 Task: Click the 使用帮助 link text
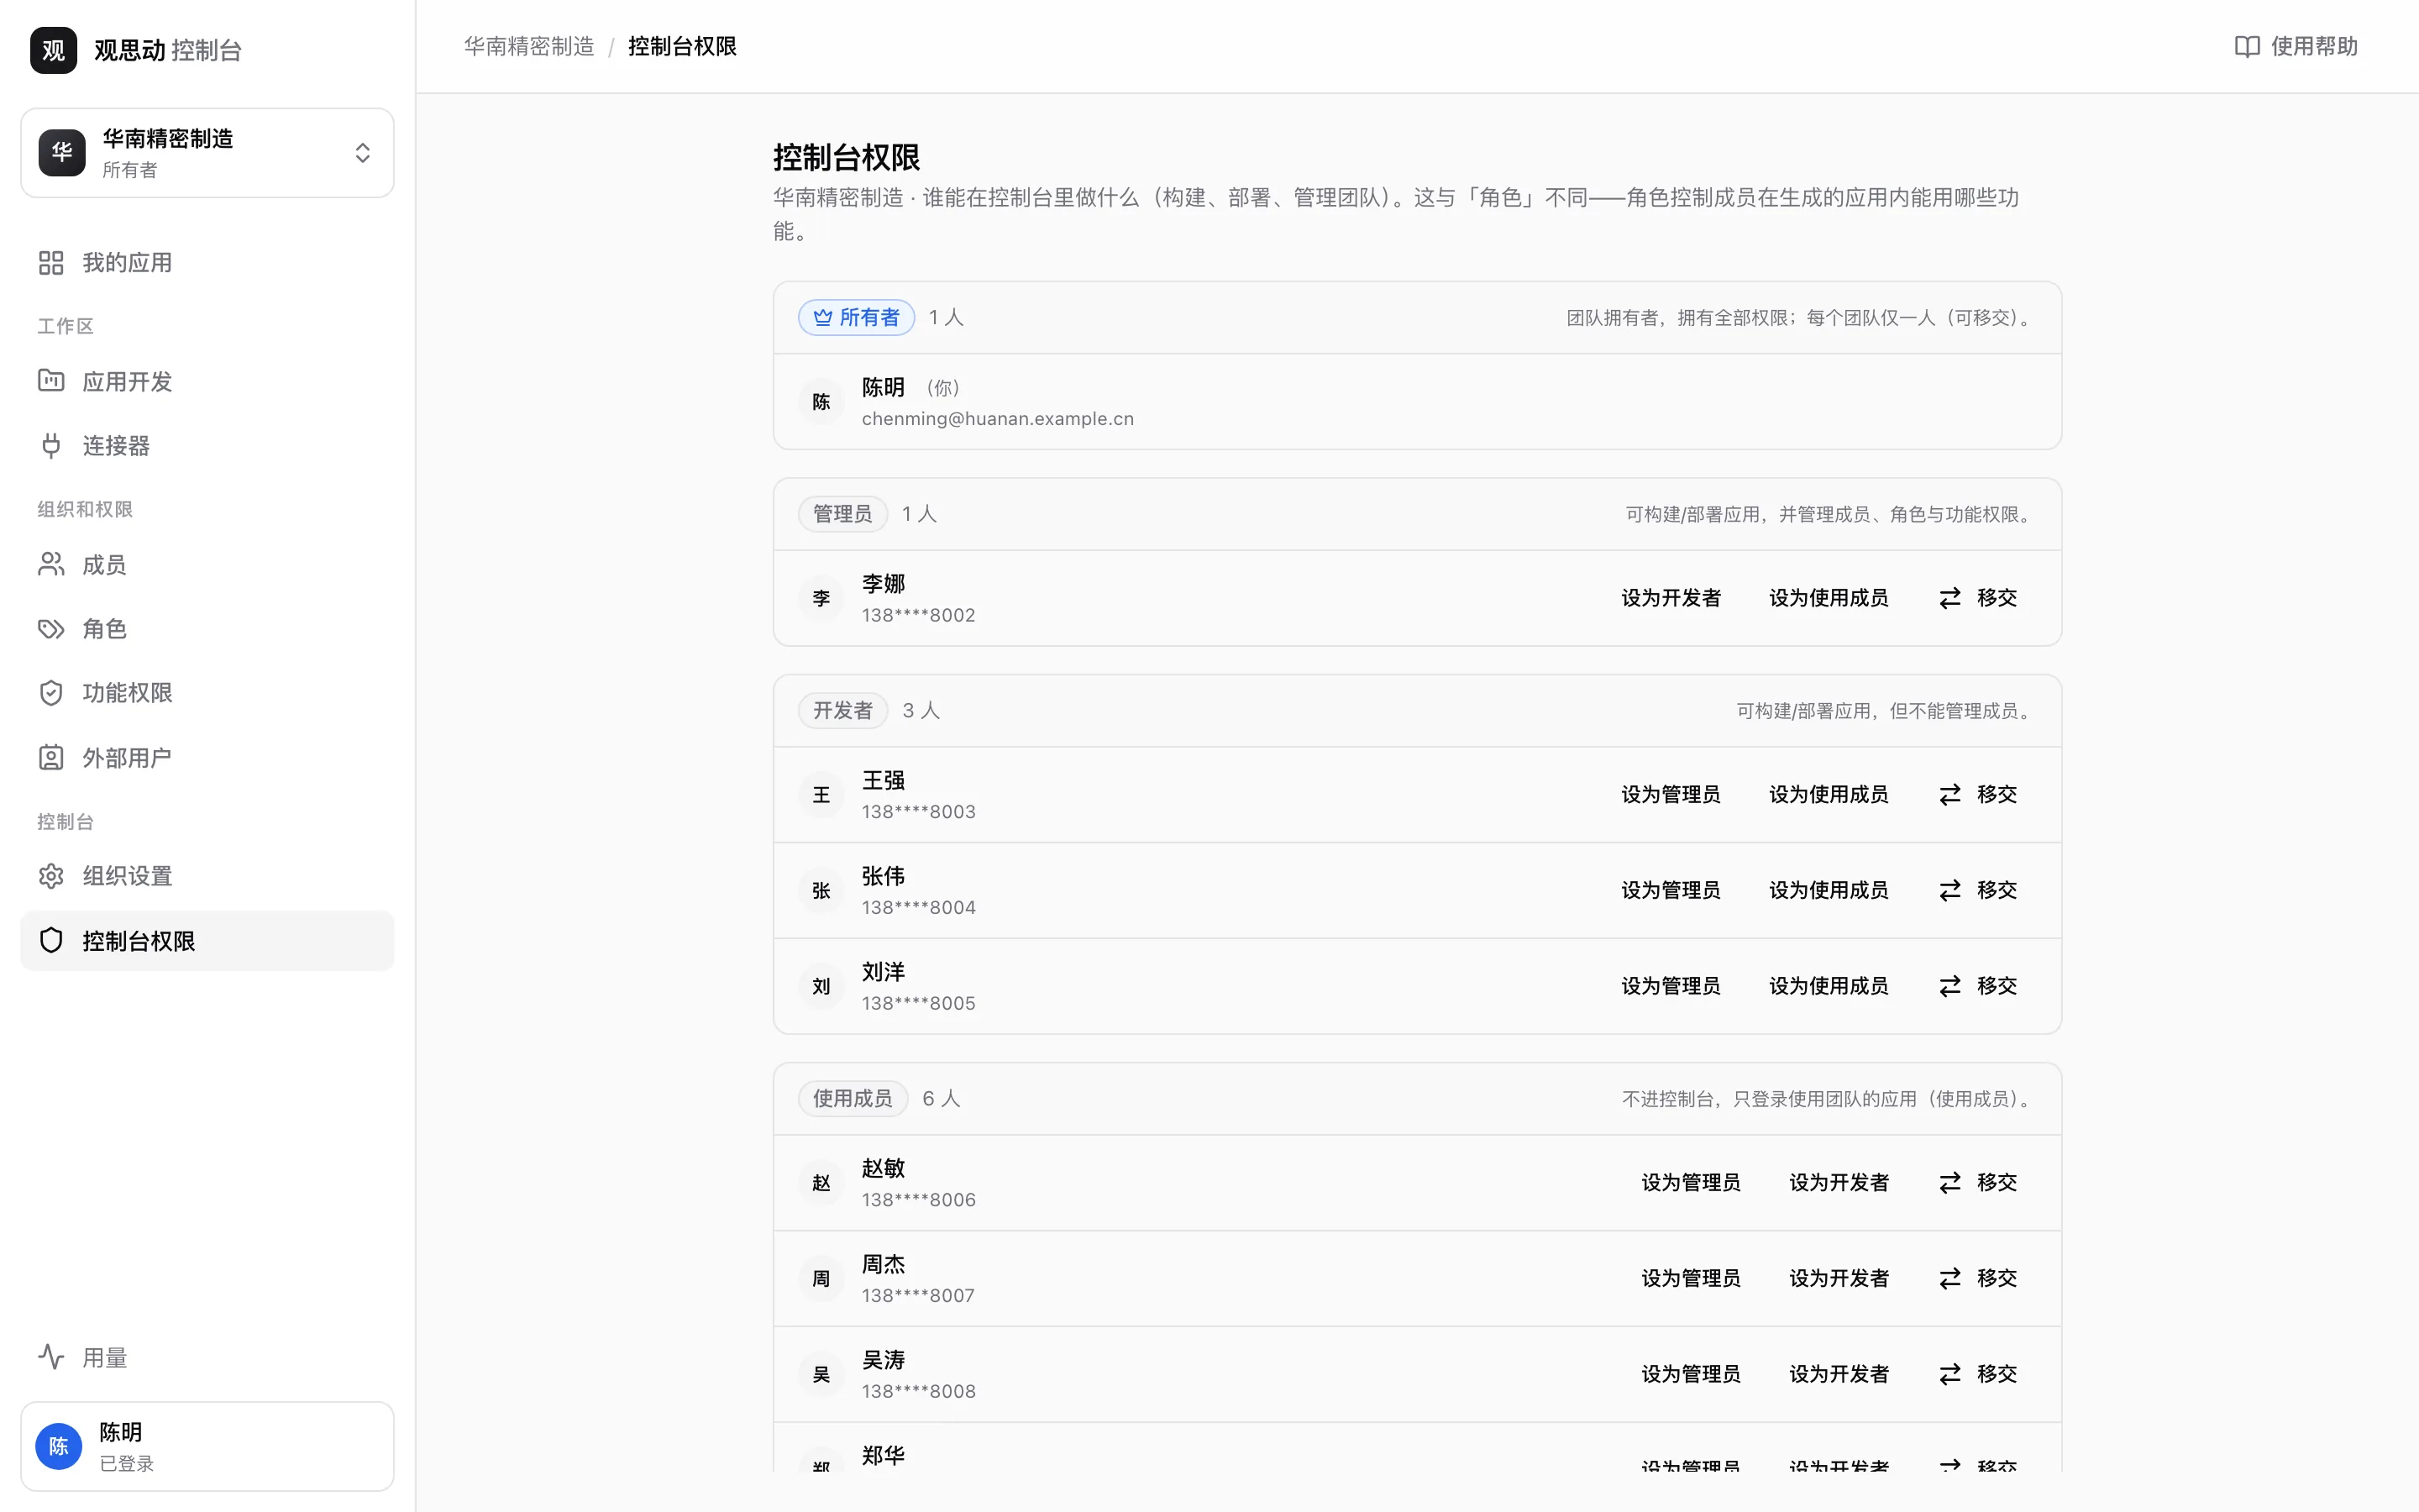pos(2314,47)
